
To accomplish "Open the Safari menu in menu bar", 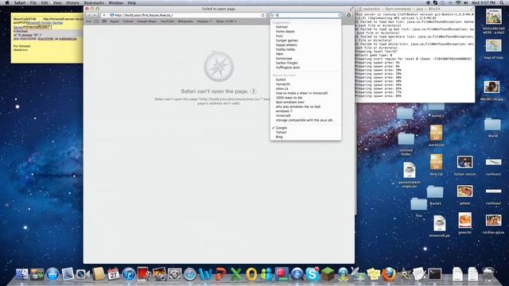I will pos(19,2).
